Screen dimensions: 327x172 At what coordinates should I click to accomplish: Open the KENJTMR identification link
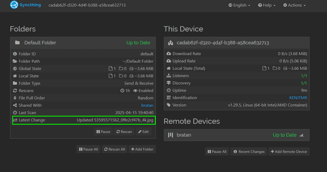click(298, 98)
